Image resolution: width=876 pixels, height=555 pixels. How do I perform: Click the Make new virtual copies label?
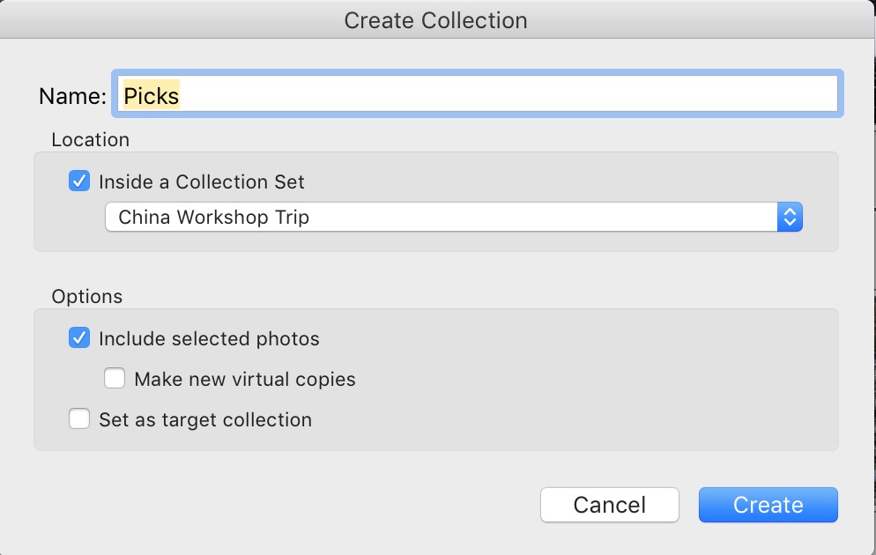(x=245, y=379)
